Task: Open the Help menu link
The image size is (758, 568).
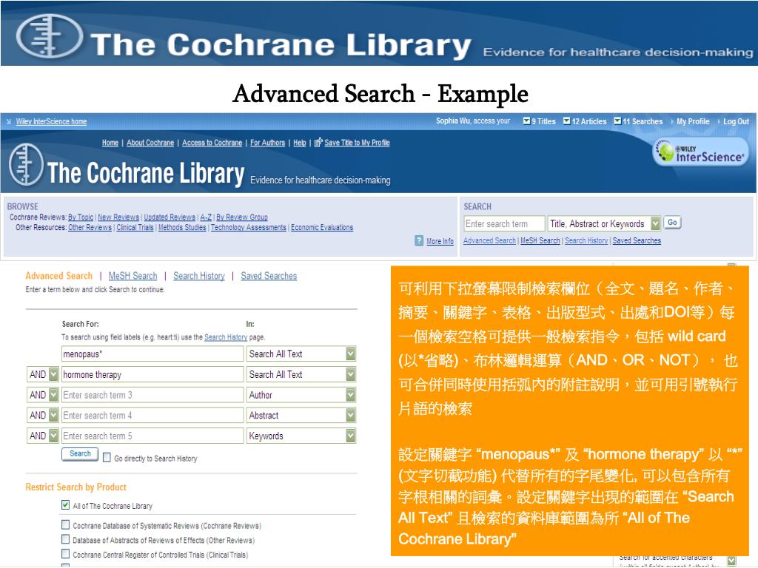Action: coord(300,143)
